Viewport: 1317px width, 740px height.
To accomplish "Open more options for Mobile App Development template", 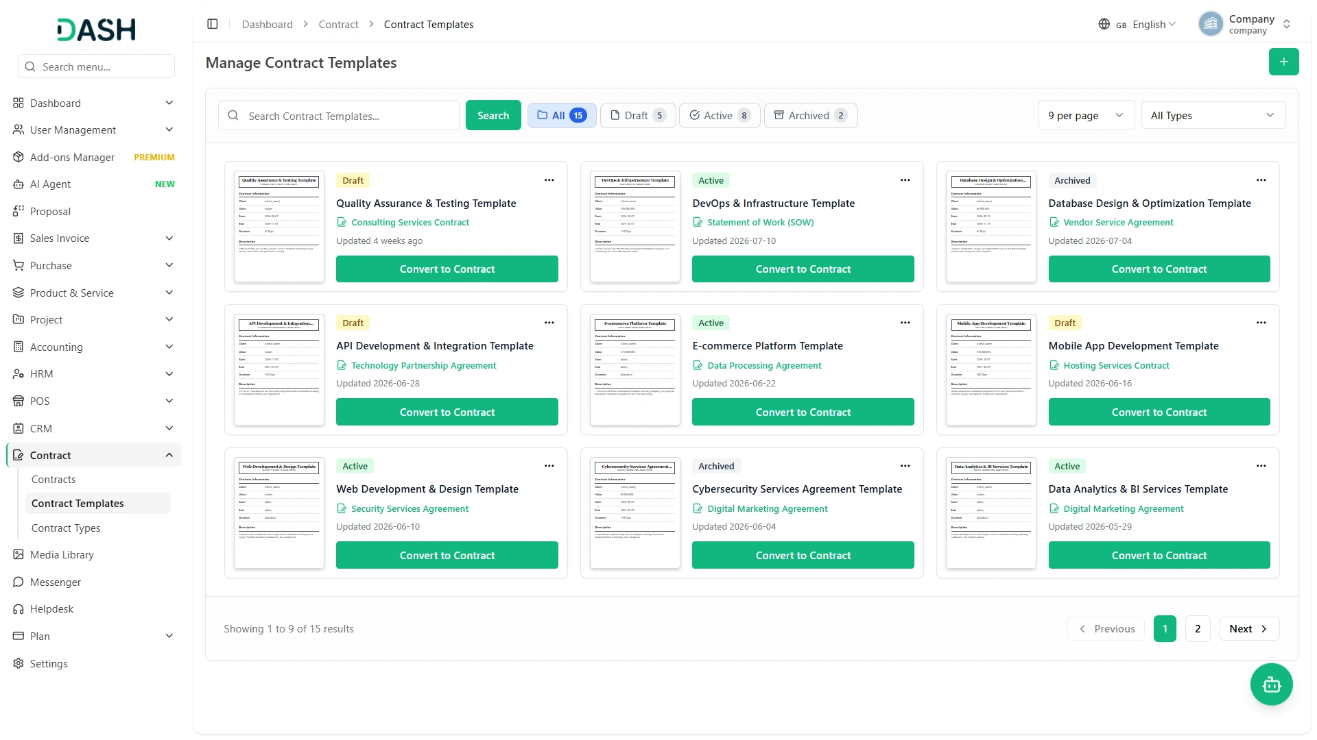I will pos(1261,323).
